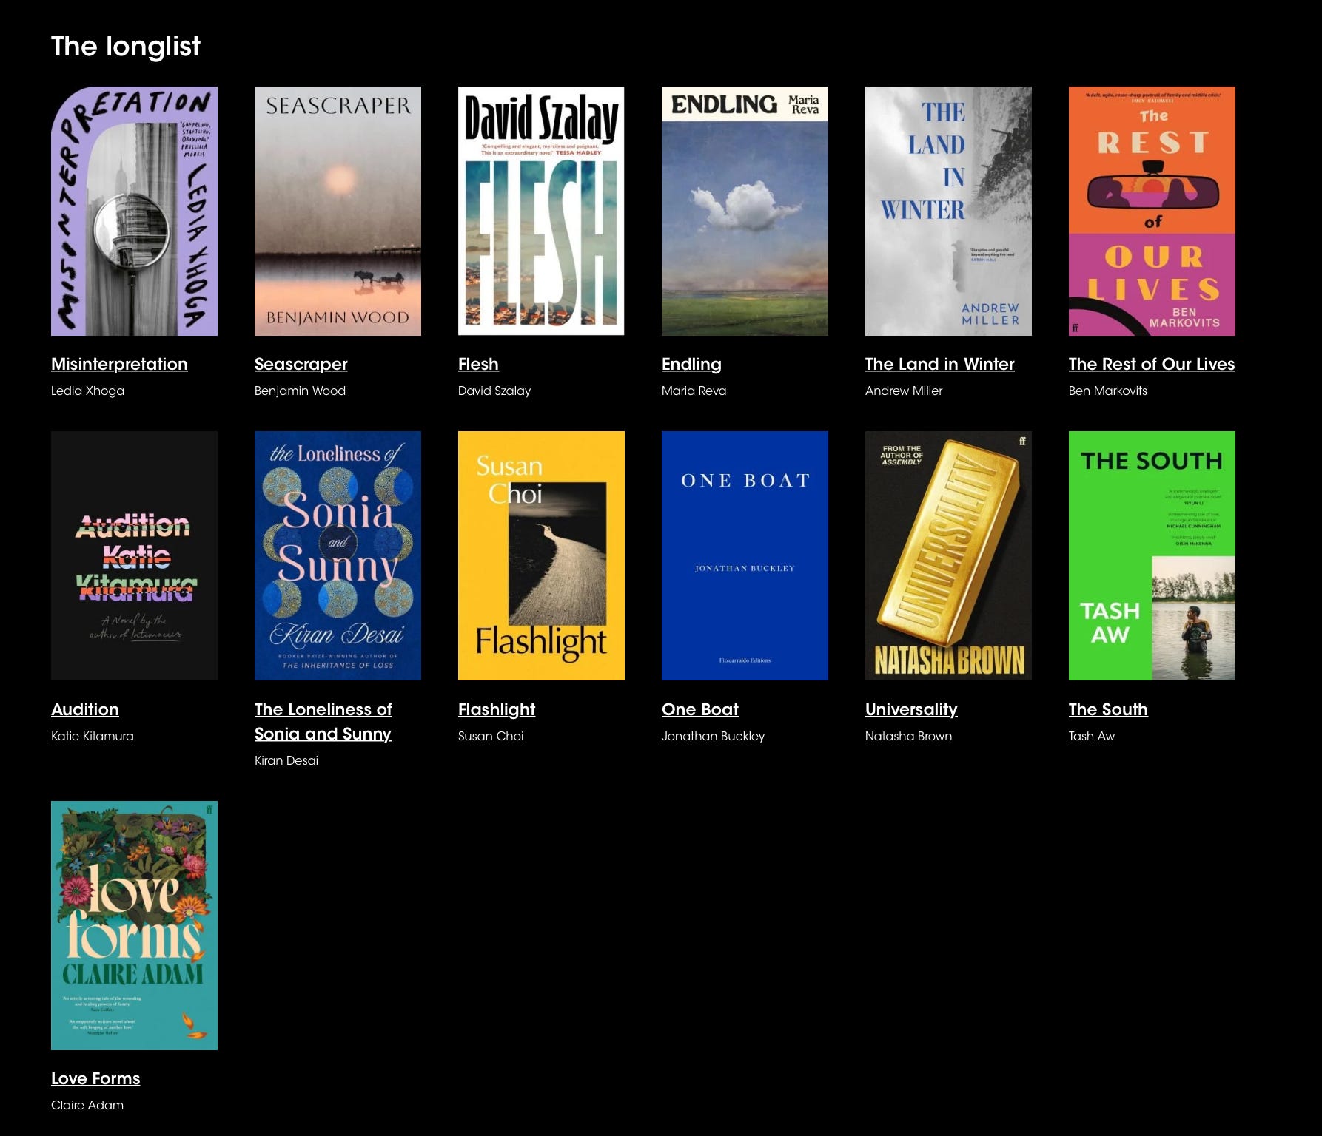This screenshot has height=1136, width=1322.
Task: Select author name Claire Adam below Love Forms
Action: (87, 1105)
